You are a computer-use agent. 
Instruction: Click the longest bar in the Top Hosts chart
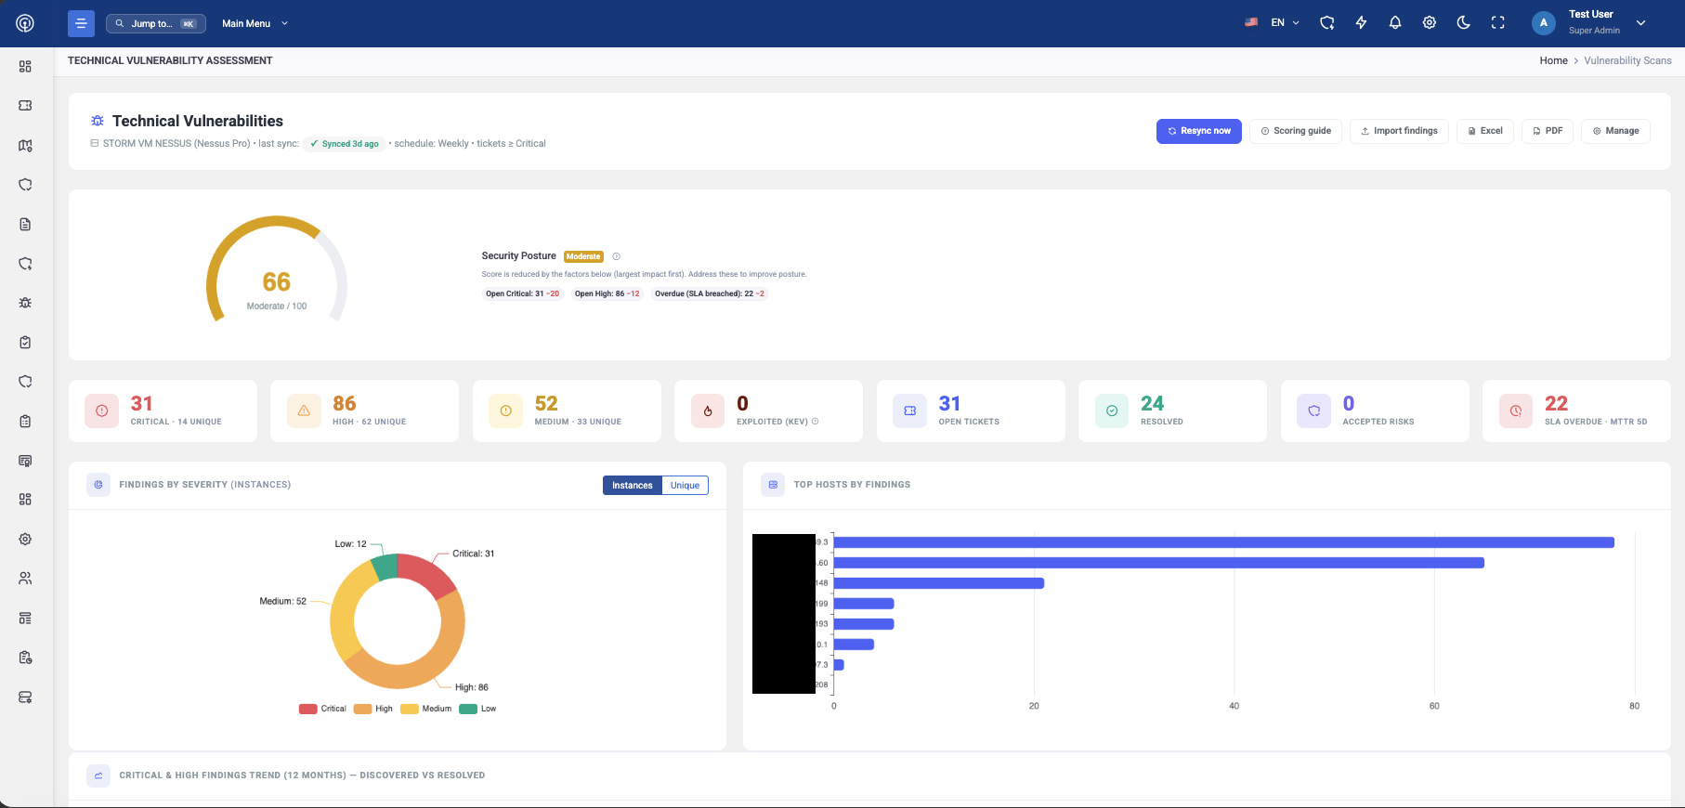point(1224,542)
